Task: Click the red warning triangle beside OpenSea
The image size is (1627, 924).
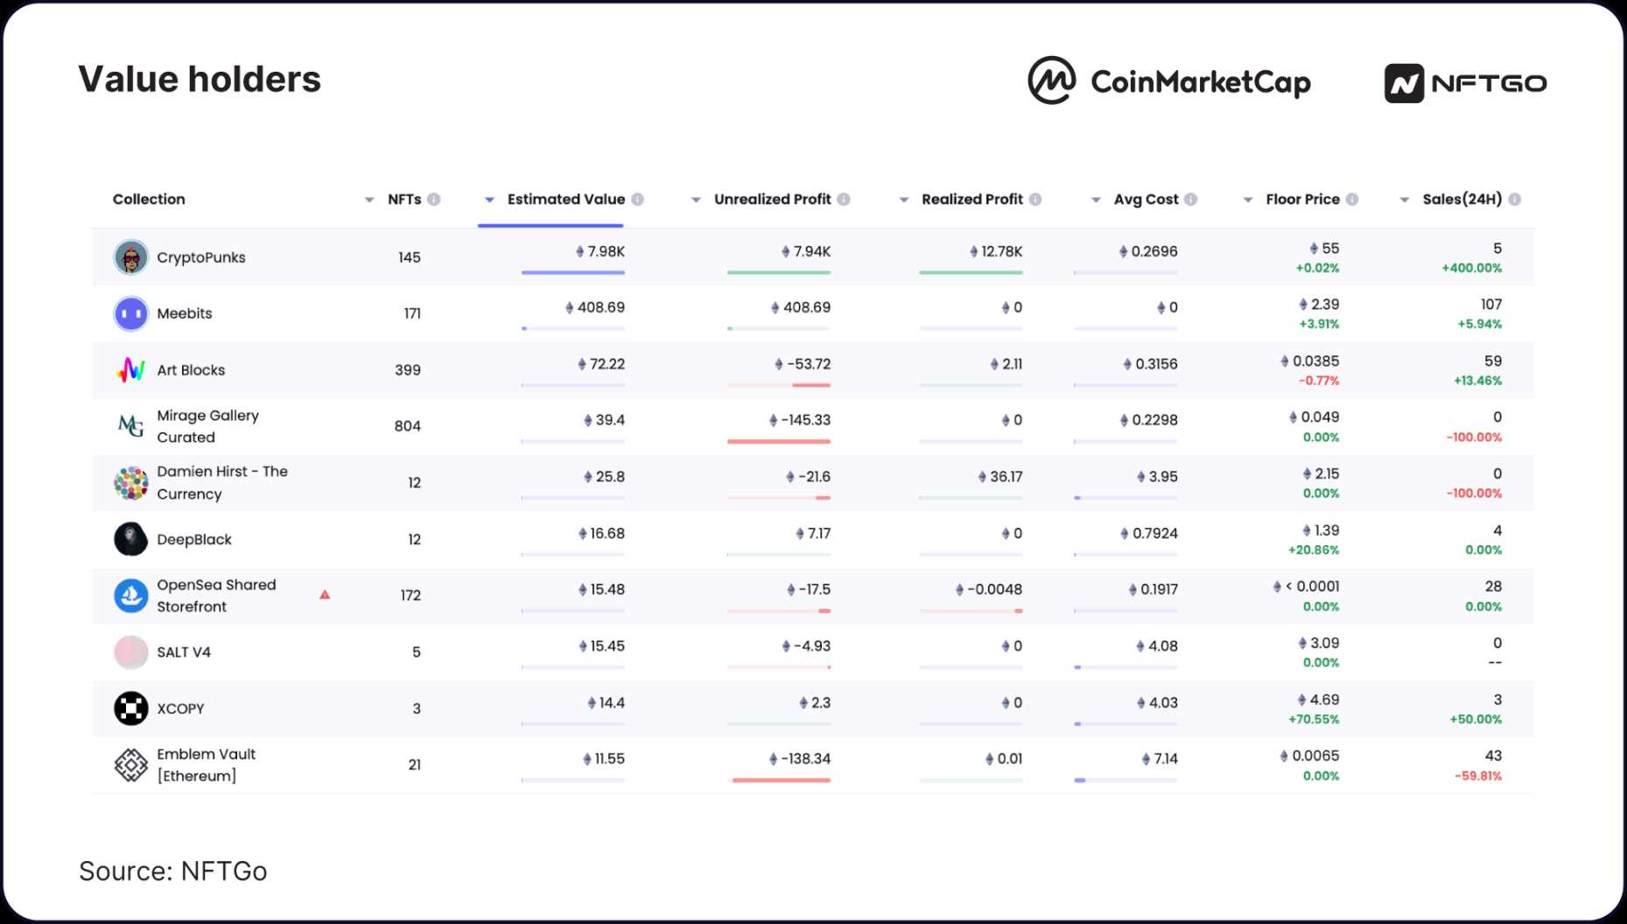Action: click(x=325, y=595)
